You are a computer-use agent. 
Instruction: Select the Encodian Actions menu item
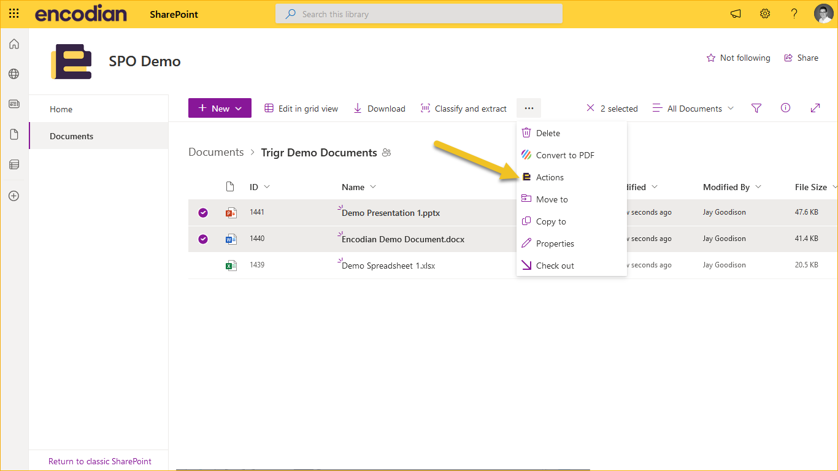pos(572,177)
